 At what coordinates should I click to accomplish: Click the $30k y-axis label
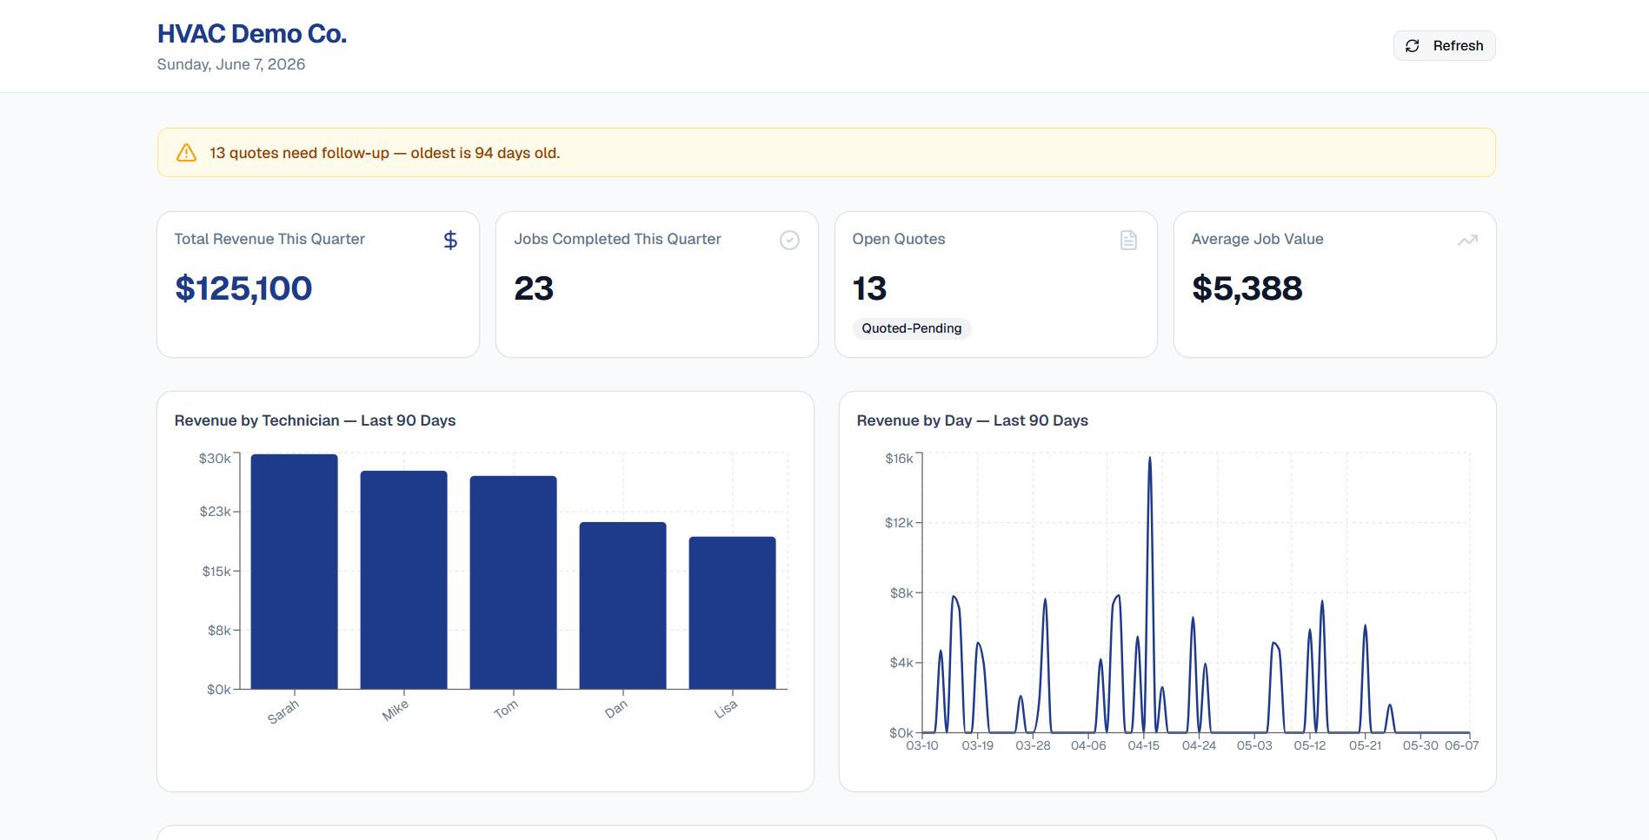point(215,459)
